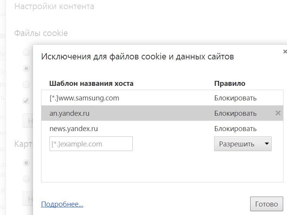Open the Разрешить rule dropdown
The width and height of the screenshot is (287, 215).
242,144
